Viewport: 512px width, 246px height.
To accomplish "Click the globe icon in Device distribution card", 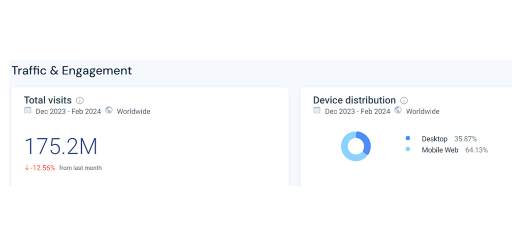I will click(x=398, y=110).
